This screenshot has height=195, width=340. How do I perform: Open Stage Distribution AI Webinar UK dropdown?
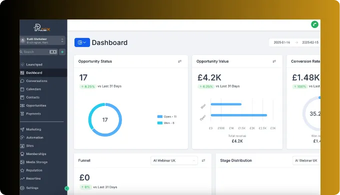click(306, 160)
